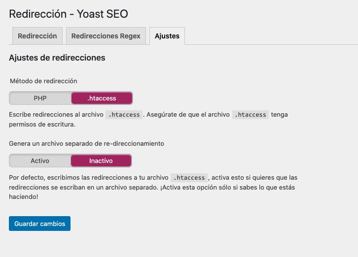Set redirection method to PHP
The image size is (358, 257).
(40, 98)
